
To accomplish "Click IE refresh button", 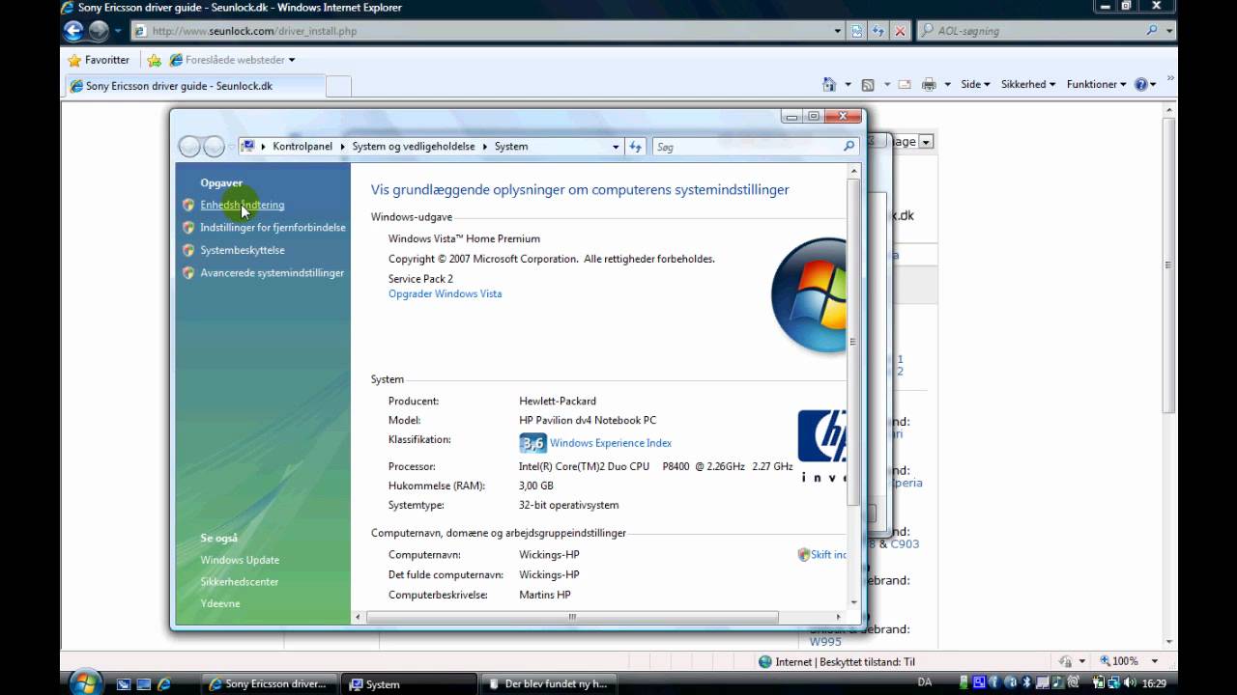I will point(878,31).
